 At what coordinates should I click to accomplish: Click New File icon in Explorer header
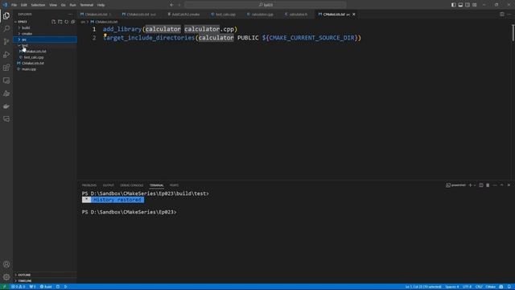pyautogui.click(x=54, y=22)
